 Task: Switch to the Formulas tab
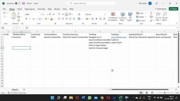pyautogui.click(x=41, y=9)
